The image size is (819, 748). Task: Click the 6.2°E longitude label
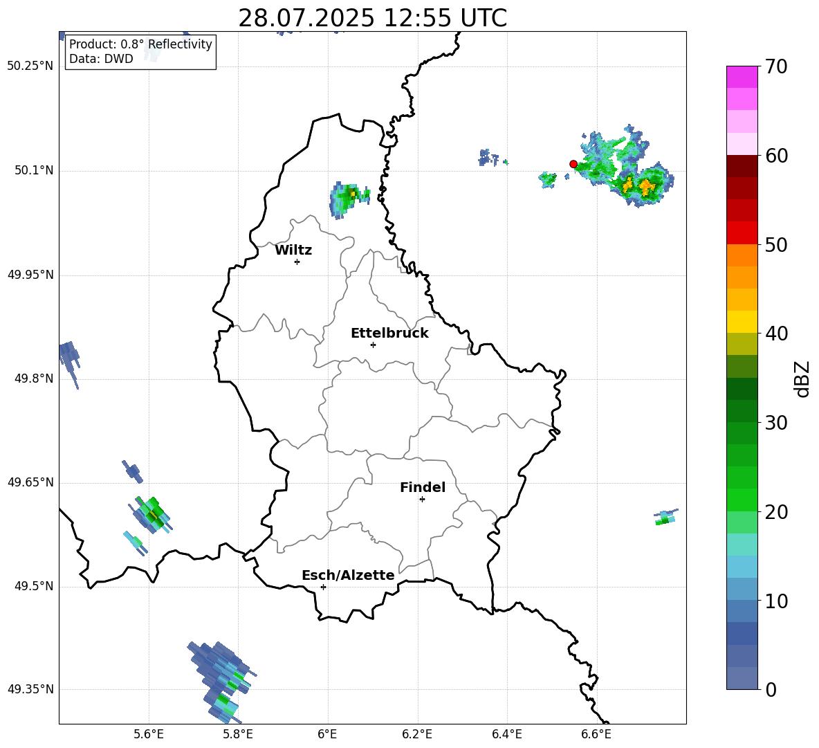click(417, 735)
